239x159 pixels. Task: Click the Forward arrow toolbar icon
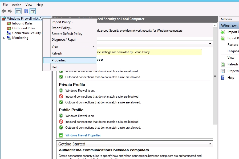point(10,11)
